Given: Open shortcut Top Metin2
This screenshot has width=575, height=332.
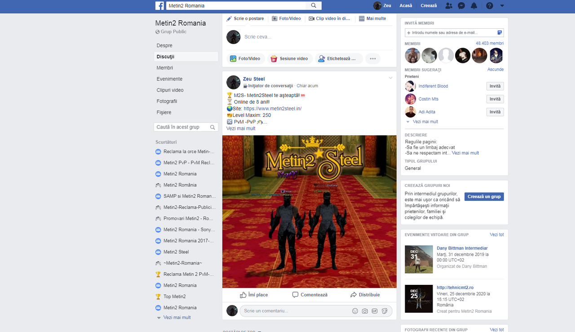Looking at the screenshot, I should (x=175, y=297).
